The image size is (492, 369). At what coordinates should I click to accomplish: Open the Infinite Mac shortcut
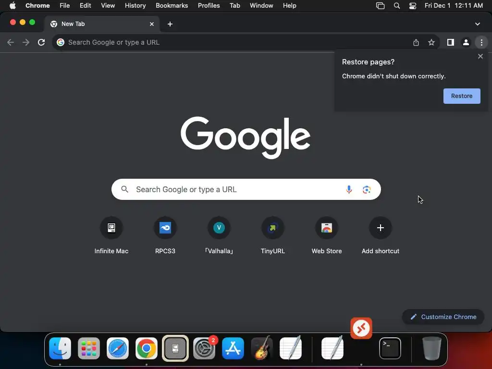(111, 235)
